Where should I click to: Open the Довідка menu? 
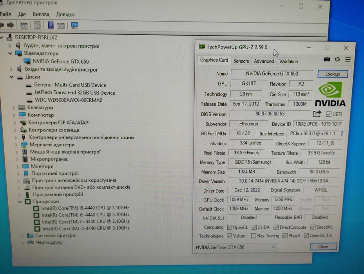tap(65, 14)
